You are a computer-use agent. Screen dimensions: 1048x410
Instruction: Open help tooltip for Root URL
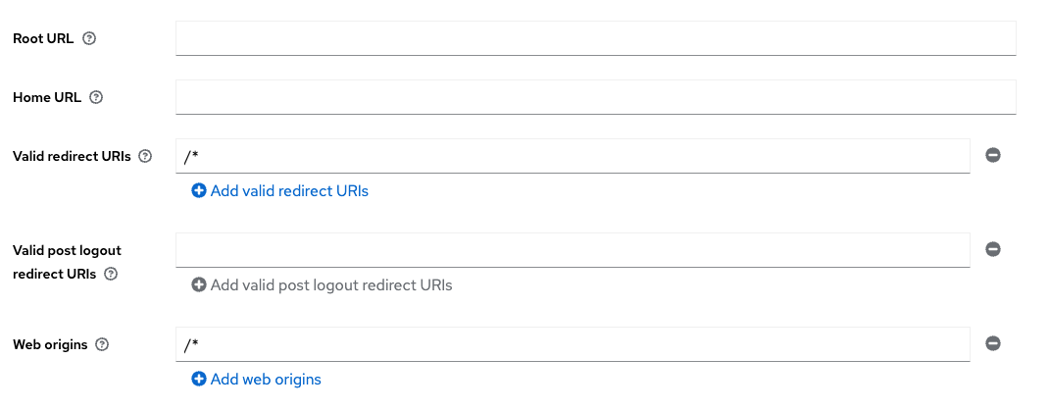(x=89, y=39)
